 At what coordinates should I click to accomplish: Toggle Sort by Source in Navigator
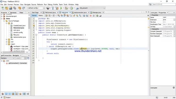tap(28, 94)
